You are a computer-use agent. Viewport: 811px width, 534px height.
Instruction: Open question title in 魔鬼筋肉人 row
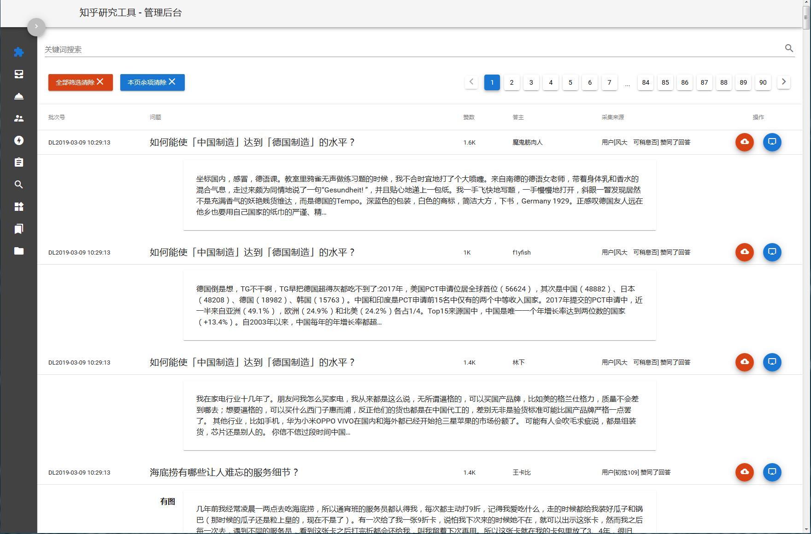252,142
